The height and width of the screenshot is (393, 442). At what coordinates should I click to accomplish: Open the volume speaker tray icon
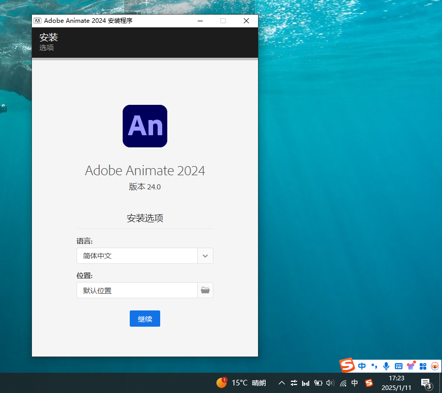(x=330, y=382)
